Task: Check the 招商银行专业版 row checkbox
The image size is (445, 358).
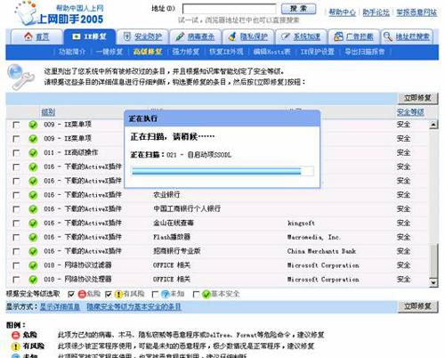Action: pos(16,251)
